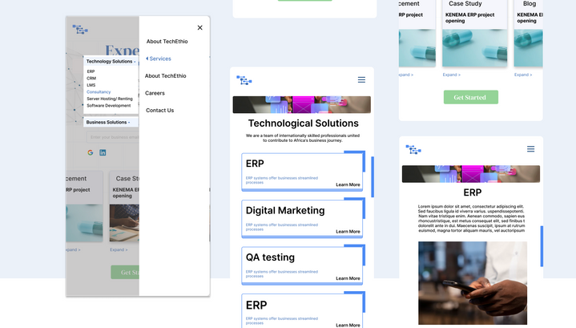Viewport: 576px width, 328px height.
Task: Click the Google sign-in icon
Action: point(91,152)
